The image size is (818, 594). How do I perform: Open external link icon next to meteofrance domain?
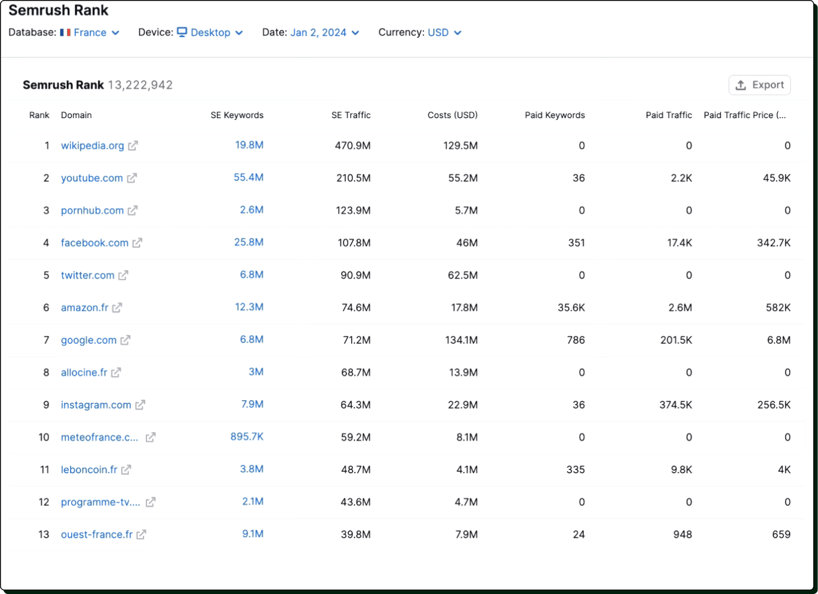(151, 437)
